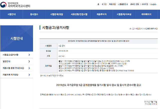This screenshot has width=160, height=109.
Task: Open the 사이트맵 link
Action: click(145, 4)
